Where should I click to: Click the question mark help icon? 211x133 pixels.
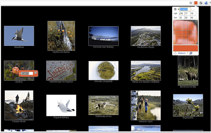click(x=187, y=53)
